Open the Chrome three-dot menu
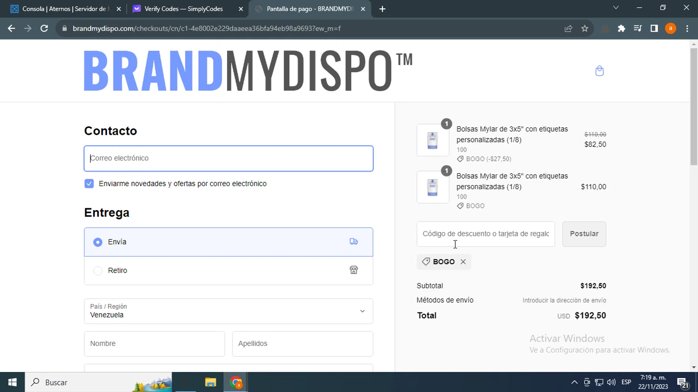 pyautogui.click(x=687, y=28)
